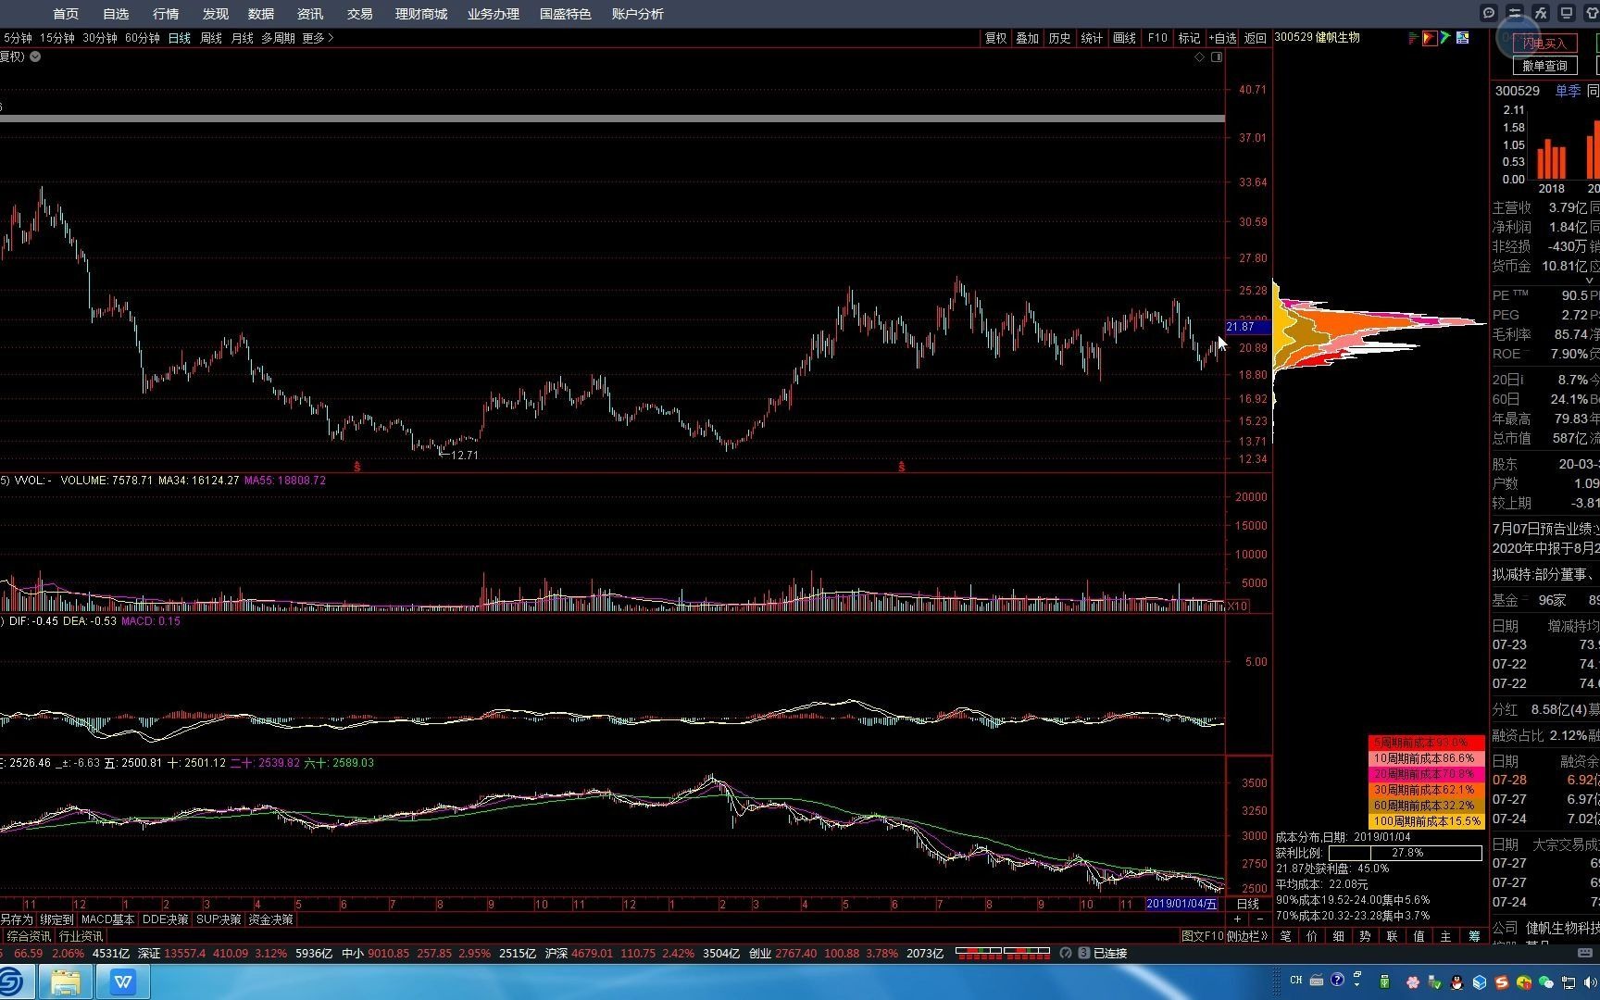Open the 交易 menu
Image resolution: width=1600 pixels, height=1000 pixels.
(x=360, y=14)
